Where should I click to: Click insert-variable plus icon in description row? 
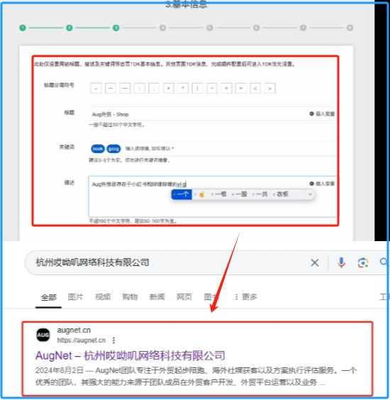pos(311,184)
